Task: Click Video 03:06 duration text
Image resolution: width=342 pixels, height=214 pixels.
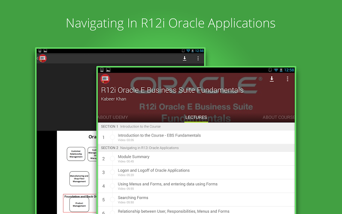Action: pos(126,140)
